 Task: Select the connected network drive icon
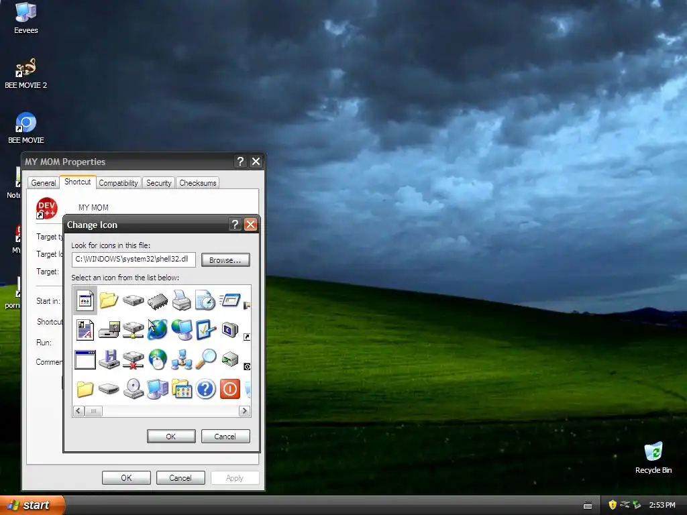tap(134, 330)
